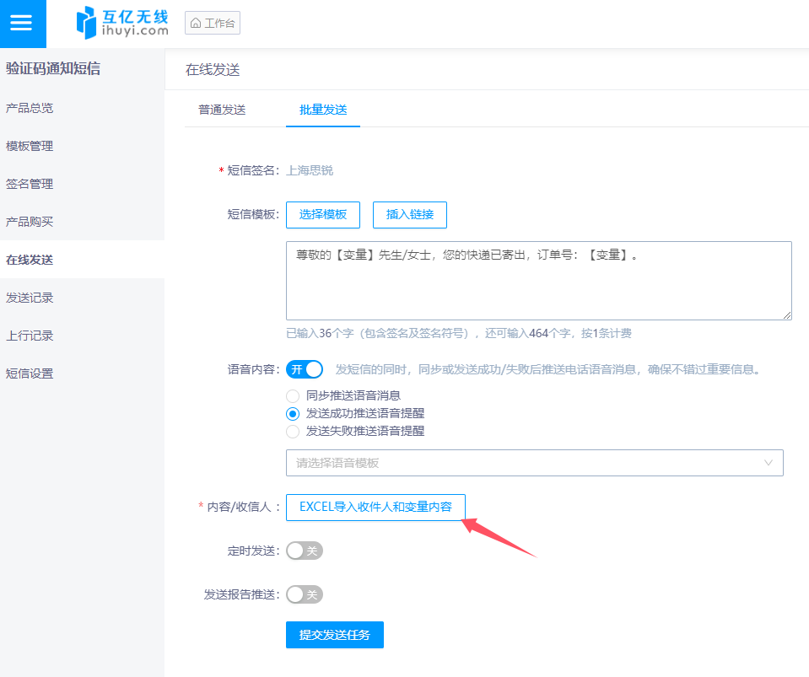Switch to the 批量发送 tab
The image size is (809, 677).
click(x=323, y=110)
